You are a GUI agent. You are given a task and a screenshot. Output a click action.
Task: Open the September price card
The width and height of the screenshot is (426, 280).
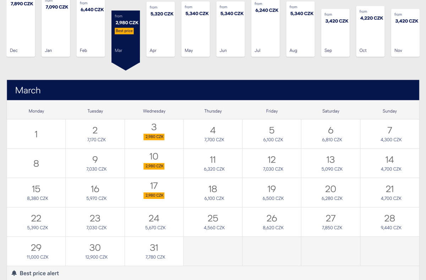tap(335, 33)
